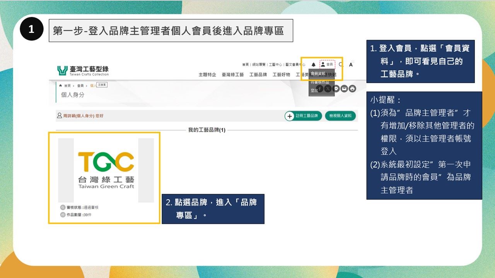Screen dimensions: 495x278
Task: Share via the LINE icon
Action: (336, 89)
